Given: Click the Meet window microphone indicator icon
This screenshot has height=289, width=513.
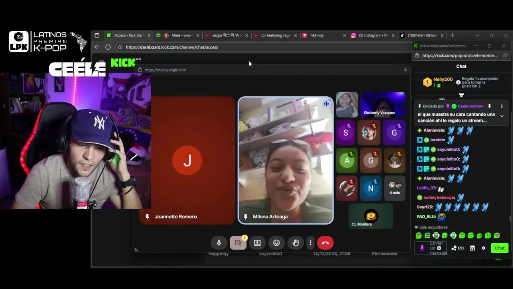Looking at the screenshot, I should coord(405,70).
